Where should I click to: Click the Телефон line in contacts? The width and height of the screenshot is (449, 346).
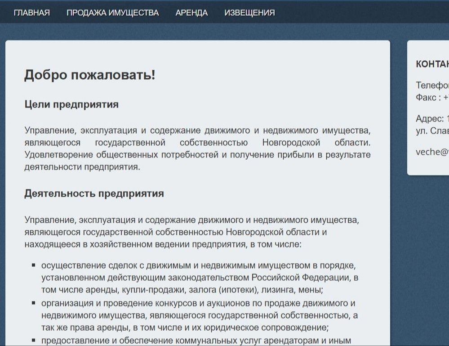tap(432, 85)
